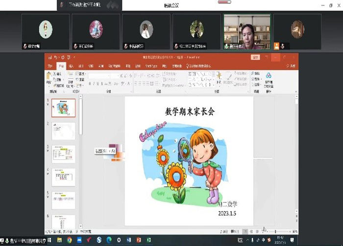Click the Edge browser taskbar icon
The width and height of the screenshot is (343, 246).
pyautogui.click(x=109, y=240)
